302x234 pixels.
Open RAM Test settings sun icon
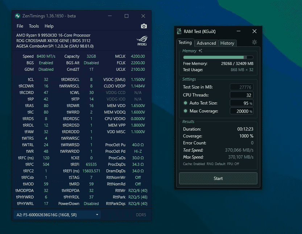[255, 42]
